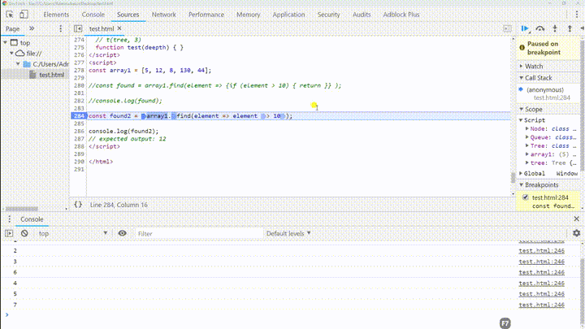585x329 pixels.
Task: Collapse the C:/Users folder node
Action: pyautogui.click(x=18, y=64)
